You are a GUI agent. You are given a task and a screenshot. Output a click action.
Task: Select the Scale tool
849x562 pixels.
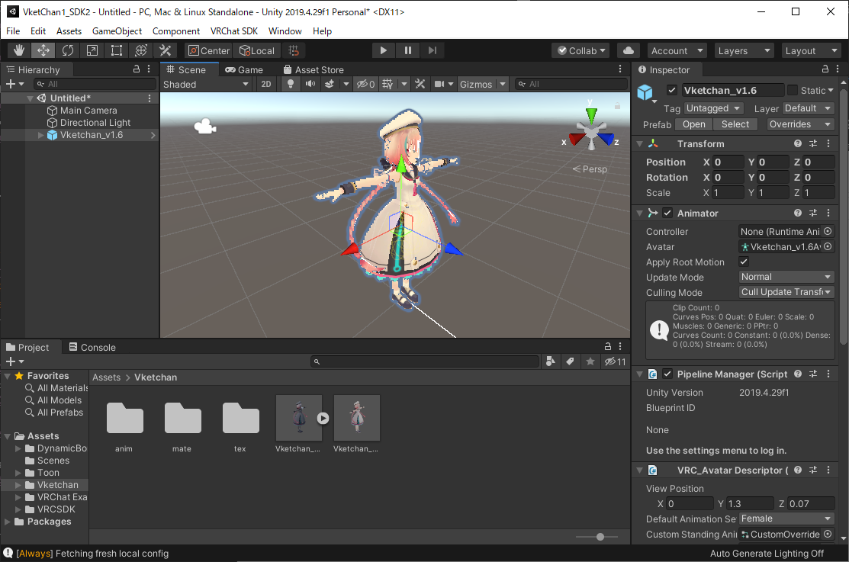(x=92, y=50)
